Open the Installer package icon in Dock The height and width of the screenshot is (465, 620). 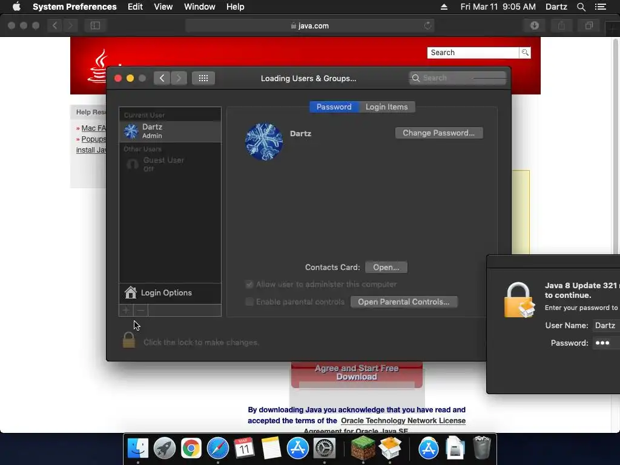pyautogui.click(x=390, y=449)
